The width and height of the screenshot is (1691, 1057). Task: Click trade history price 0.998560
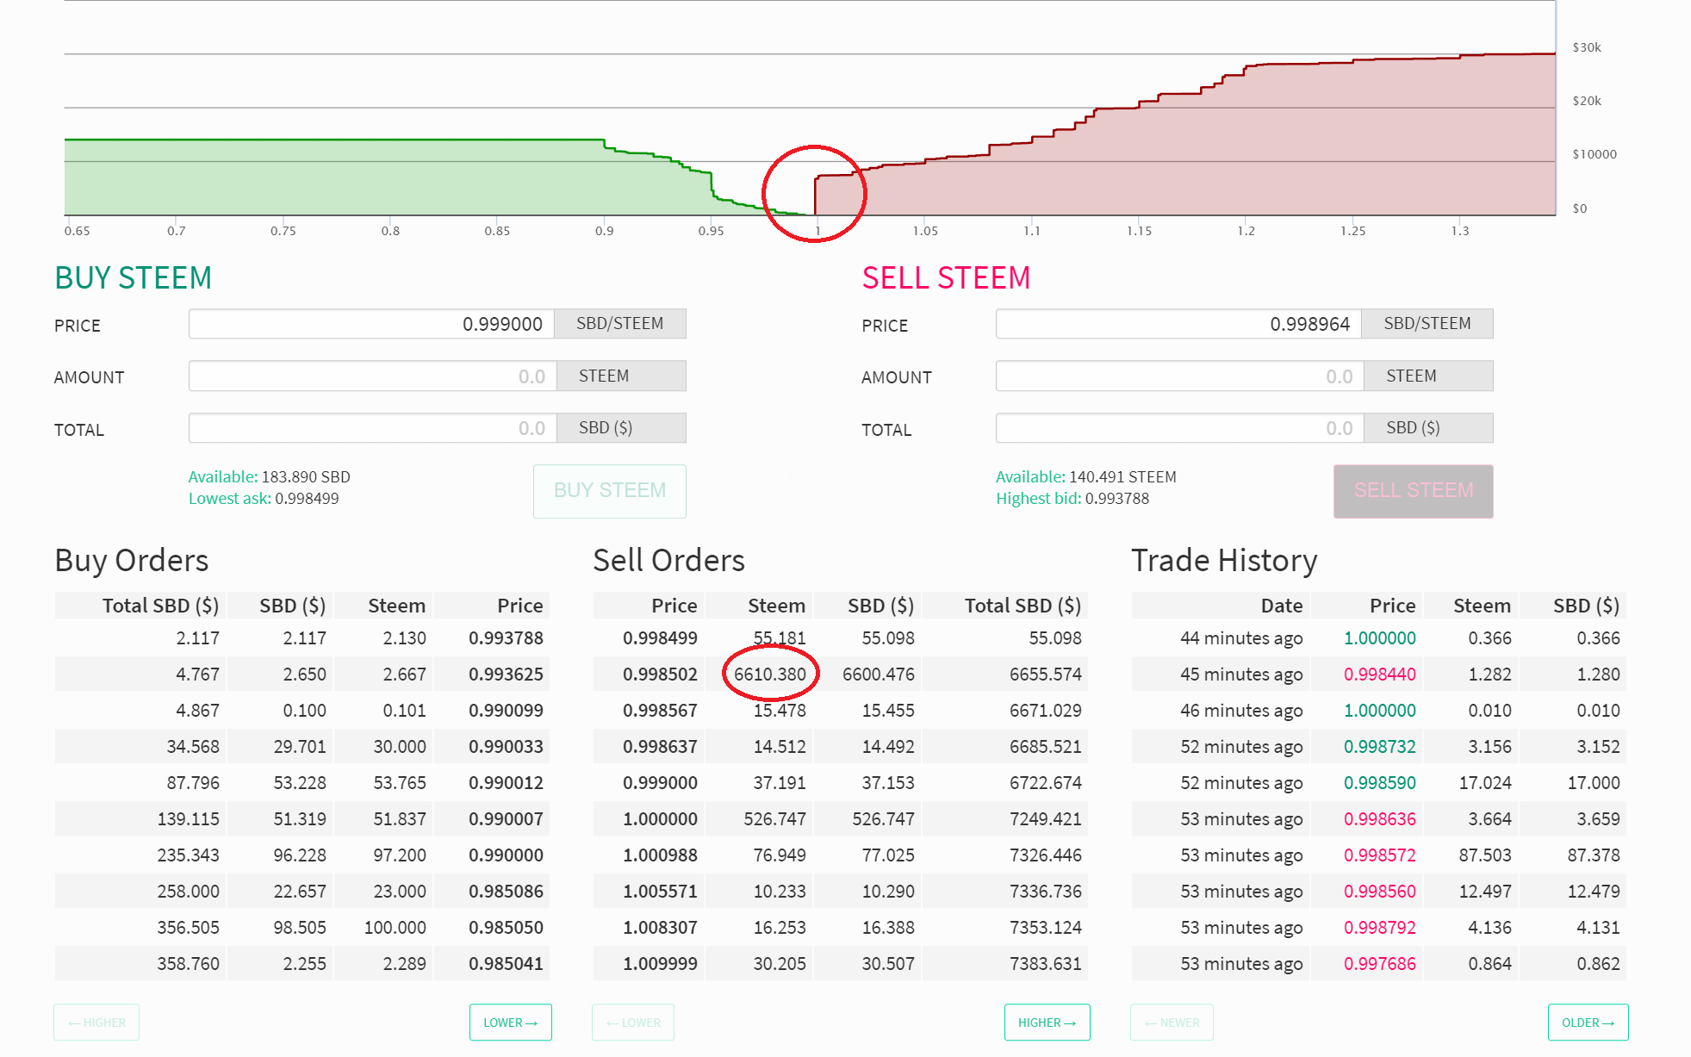1380,892
